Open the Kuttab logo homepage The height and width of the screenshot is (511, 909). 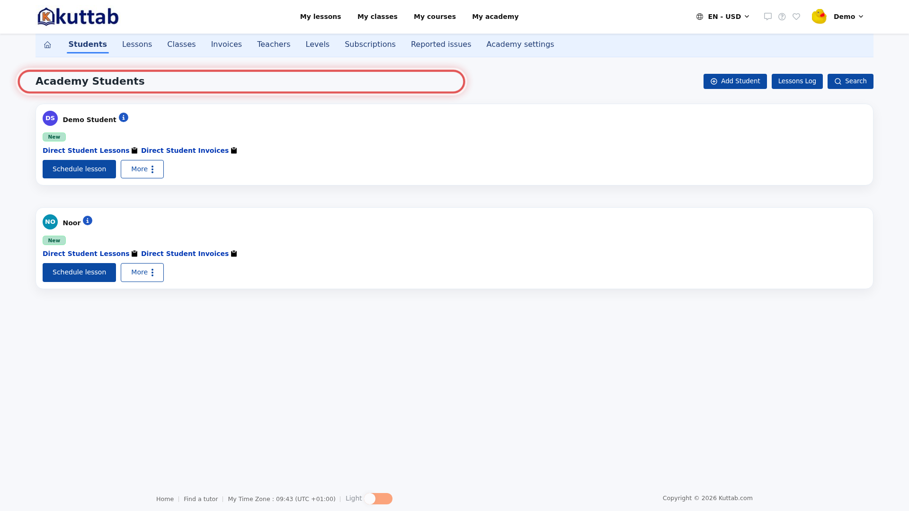[78, 17]
